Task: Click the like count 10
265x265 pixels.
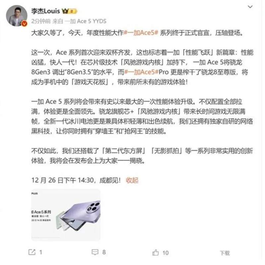Action: point(166,253)
